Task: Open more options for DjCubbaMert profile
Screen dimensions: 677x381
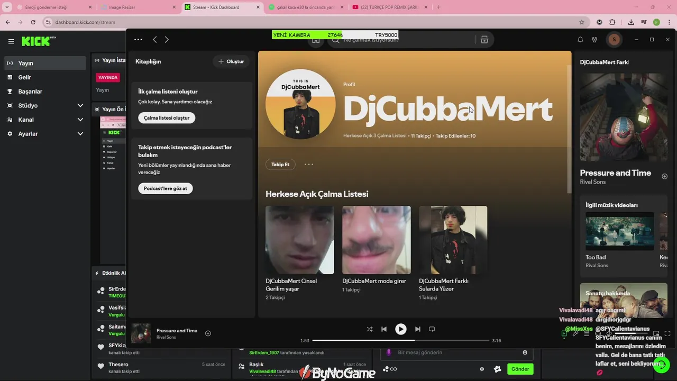Action: (x=309, y=165)
